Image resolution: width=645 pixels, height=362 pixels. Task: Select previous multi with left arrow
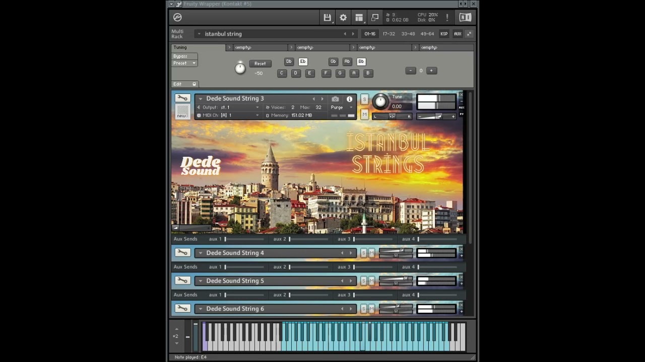click(345, 34)
